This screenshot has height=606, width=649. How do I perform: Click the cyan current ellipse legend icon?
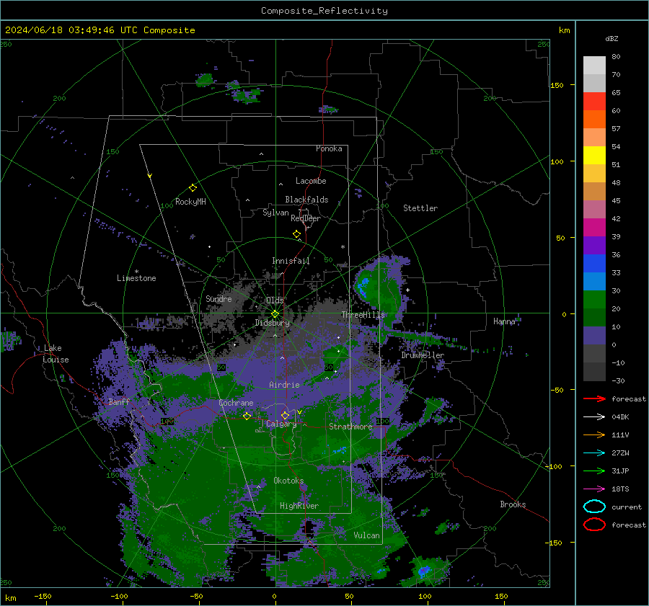tap(594, 507)
